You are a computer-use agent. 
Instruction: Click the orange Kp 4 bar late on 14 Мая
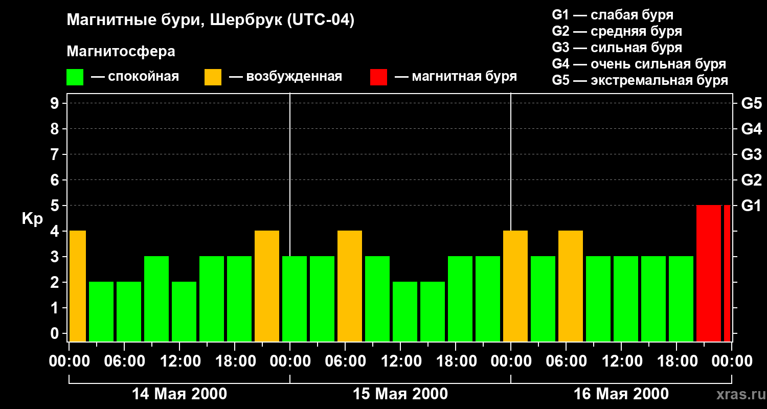[x=267, y=286]
